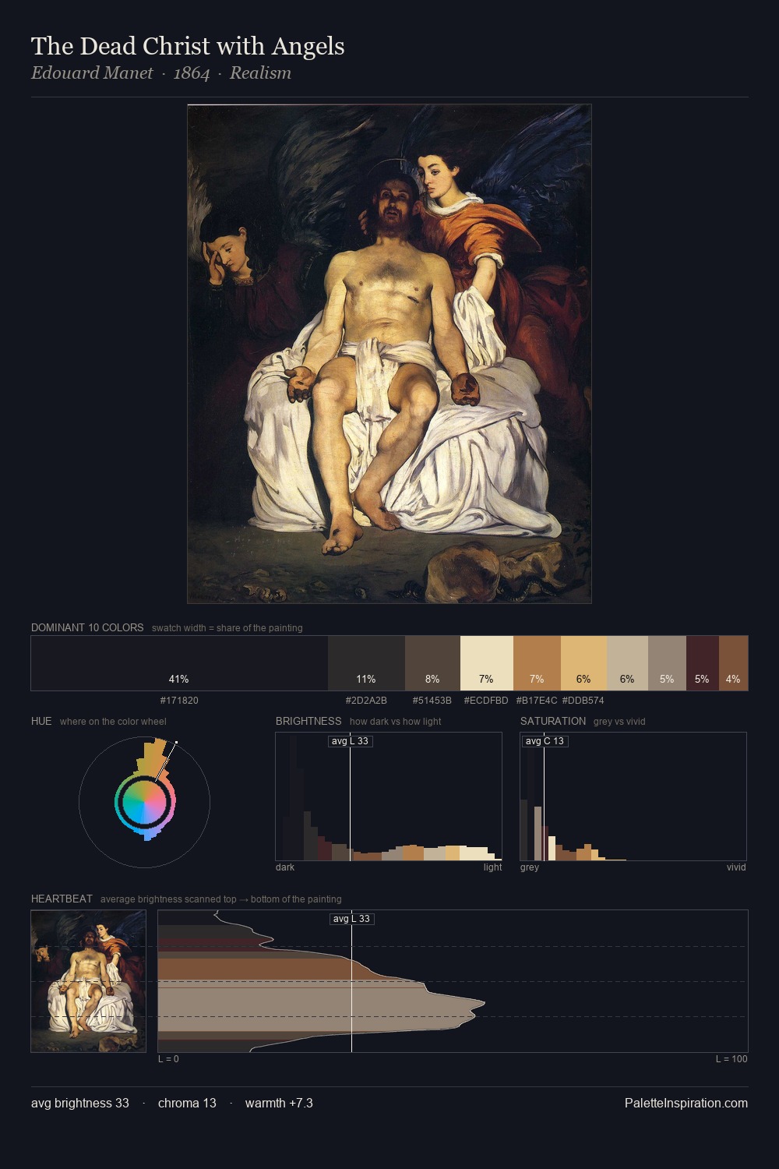Click the hue color wheel
Image resolution: width=779 pixels, height=1169 pixels.
144,801
